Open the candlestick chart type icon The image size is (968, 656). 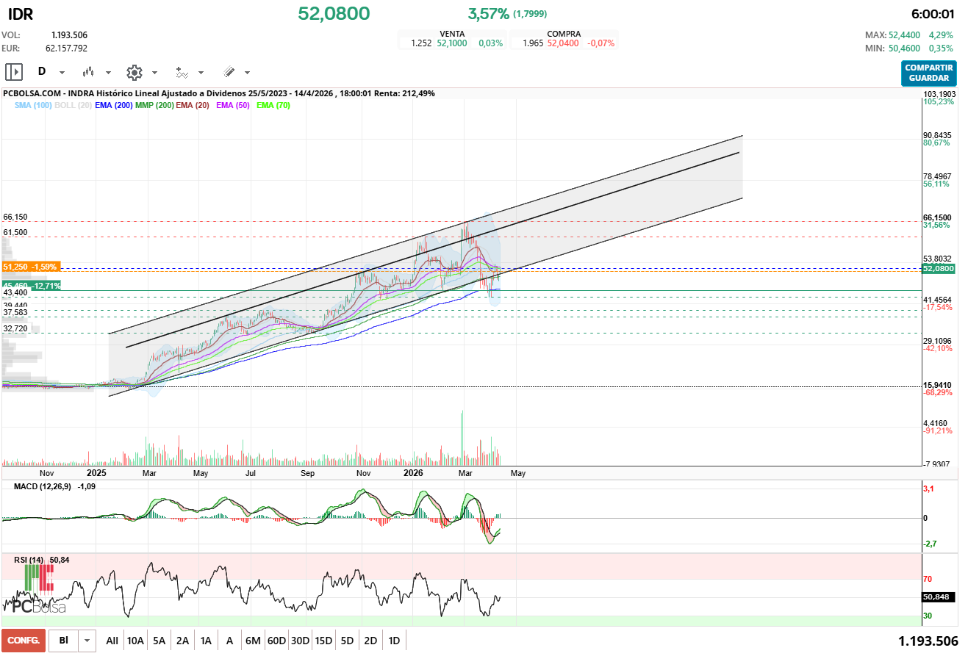tap(89, 72)
